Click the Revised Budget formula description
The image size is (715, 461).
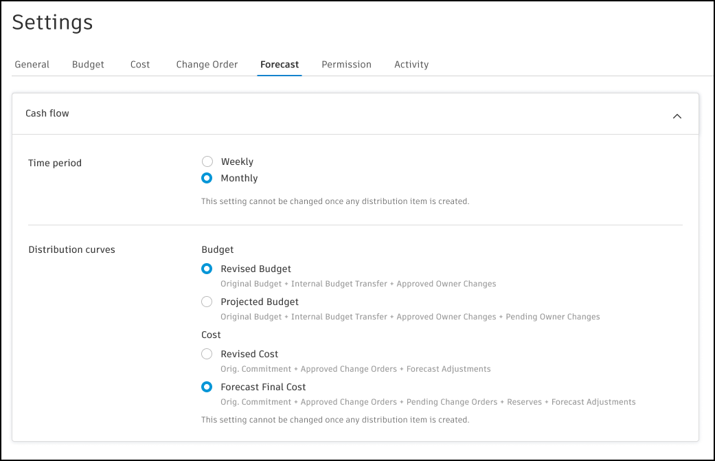click(359, 284)
